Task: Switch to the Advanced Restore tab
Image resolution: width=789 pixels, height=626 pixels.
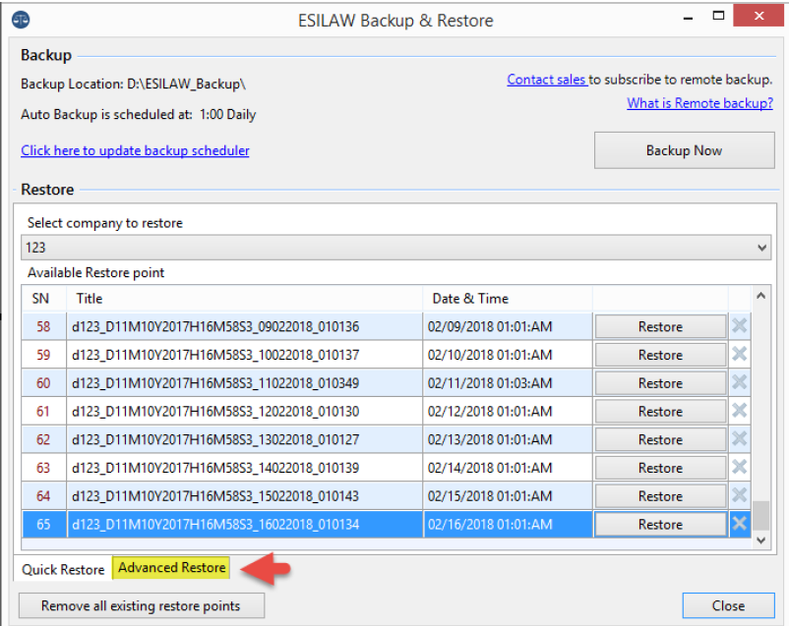Action: 171,568
